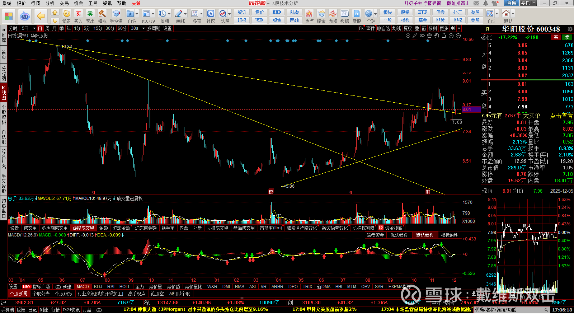Screen dimensions: 574x314
Task: Toggle 均线 moving averages
Action: pyautogui.click(x=396, y=28)
